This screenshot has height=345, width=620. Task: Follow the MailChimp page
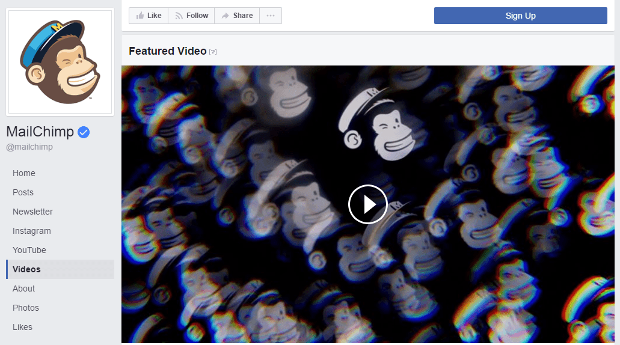click(x=191, y=16)
